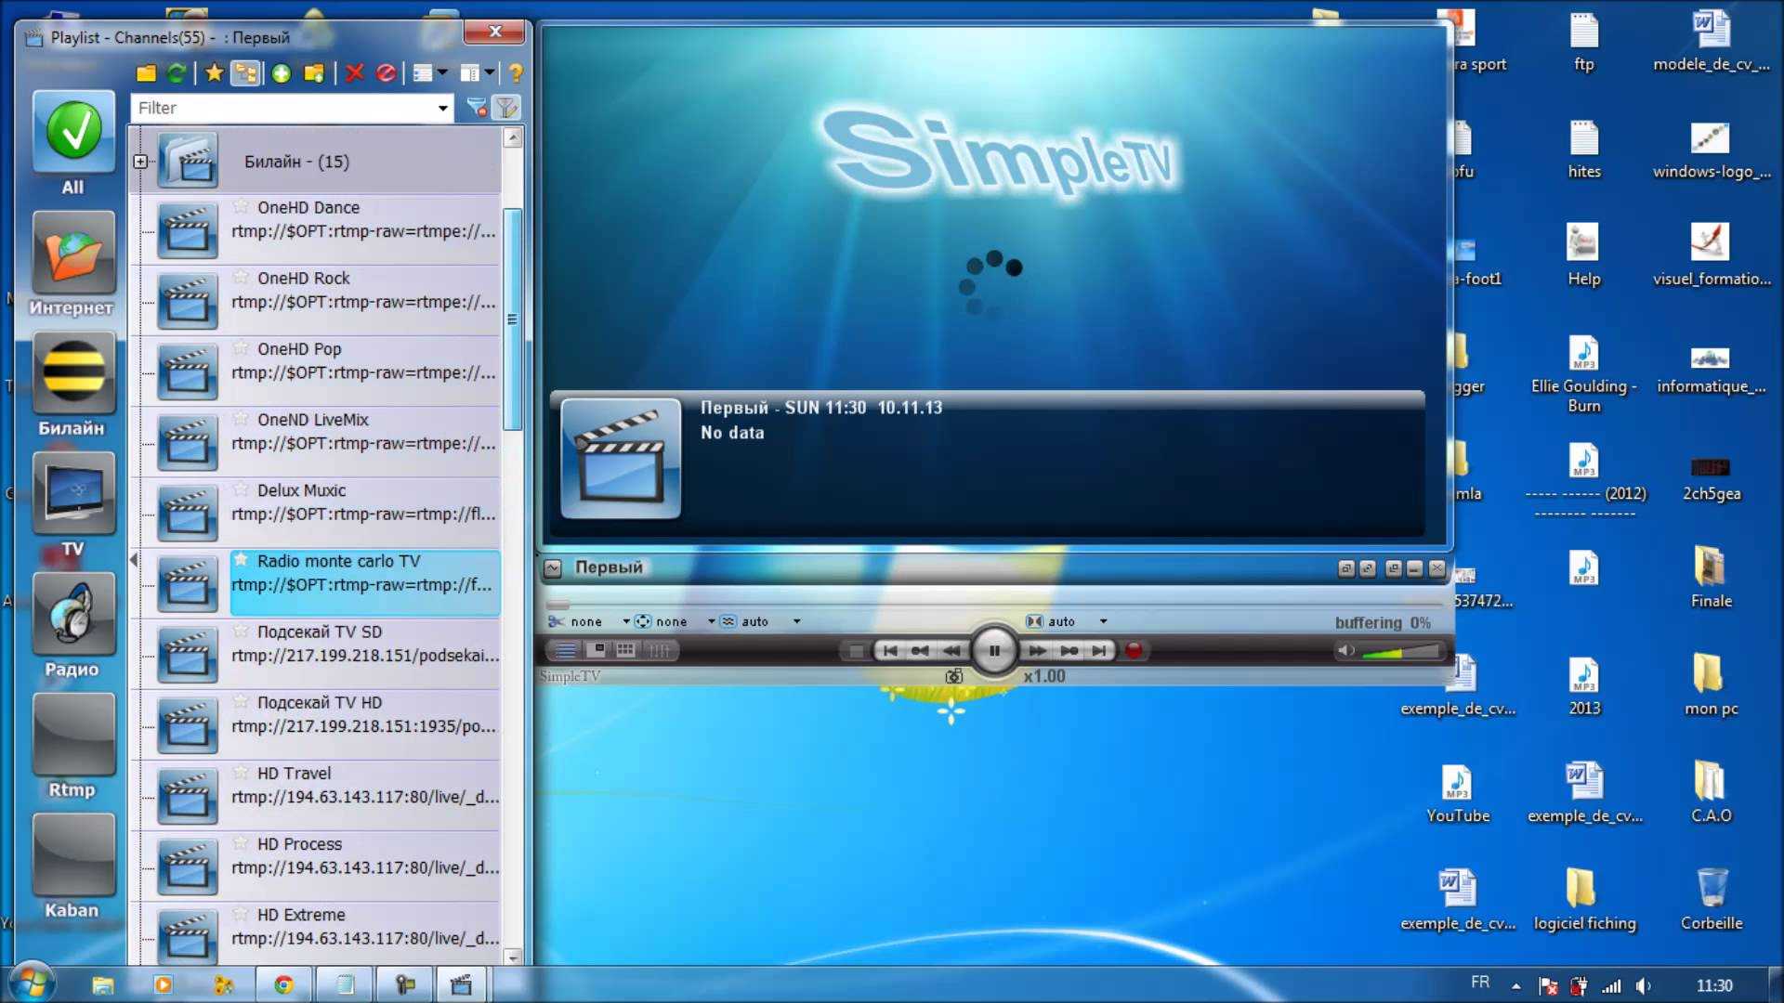
Task: Adjust the volume level slider
Action: (1399, 651)
